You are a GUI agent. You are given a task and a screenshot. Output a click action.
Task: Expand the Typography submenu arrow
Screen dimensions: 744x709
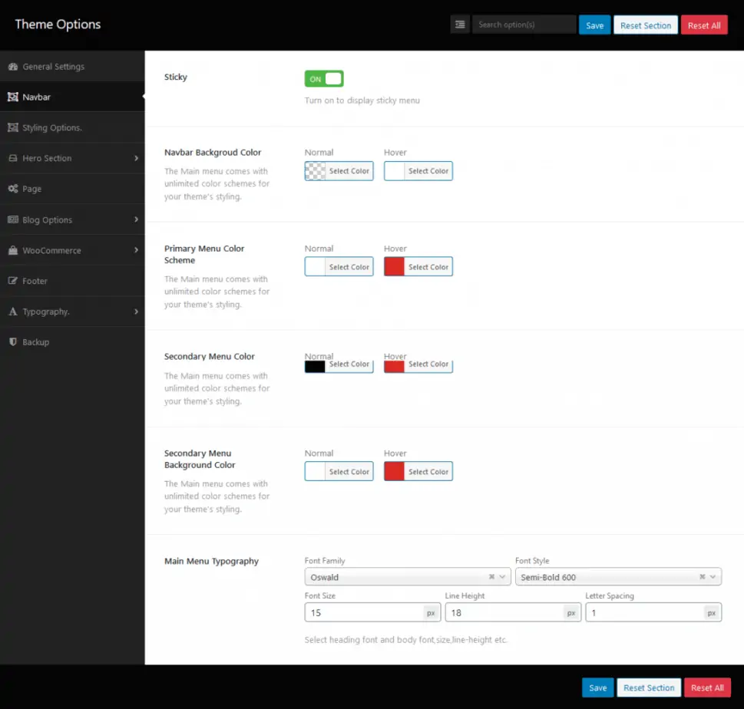point(136,312)
